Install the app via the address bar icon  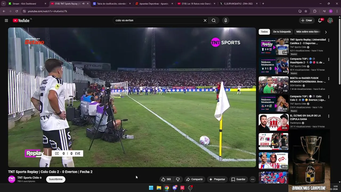300,11
